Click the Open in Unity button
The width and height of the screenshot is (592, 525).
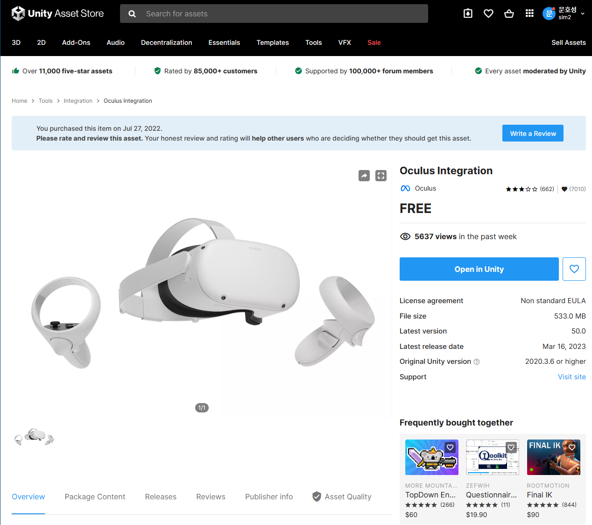[479, 269]
